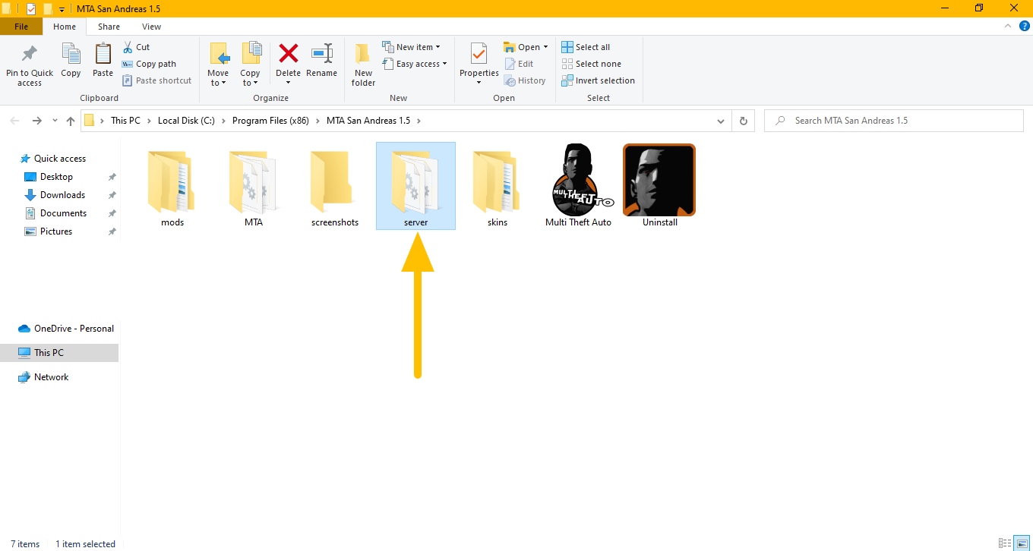Switch to details view layout
Image resolution: width=1033 pixels, height=551 pixels.
[x=1005, y=543]
